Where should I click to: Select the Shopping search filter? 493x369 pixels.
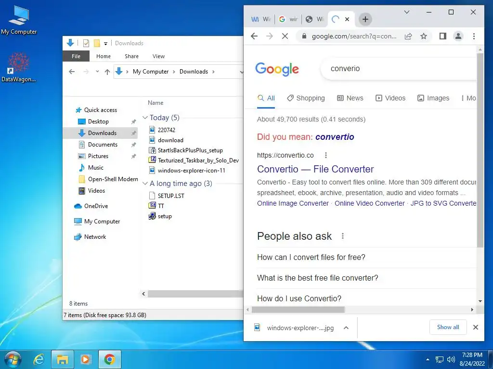306,98
